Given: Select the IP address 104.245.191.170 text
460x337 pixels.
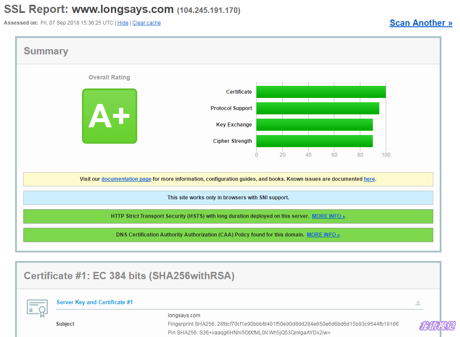Looking at the screenshot, I should coord(208,10).
